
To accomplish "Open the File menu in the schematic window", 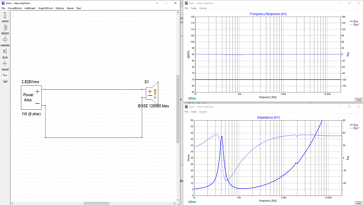I will 3,8.
